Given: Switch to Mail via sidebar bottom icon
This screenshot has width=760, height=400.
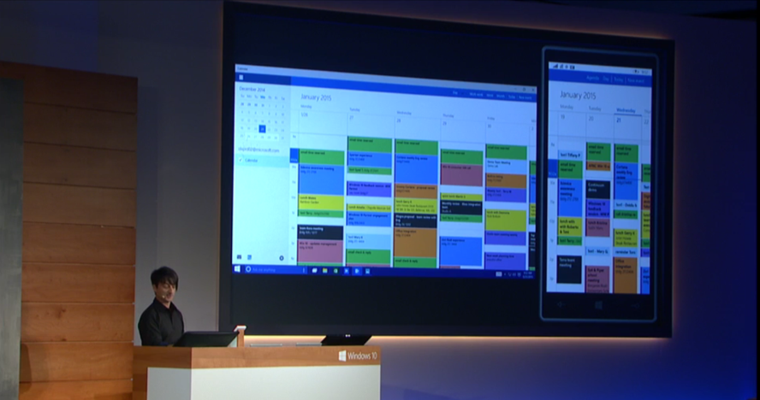Looking at the screenshot, I should 239,257.
